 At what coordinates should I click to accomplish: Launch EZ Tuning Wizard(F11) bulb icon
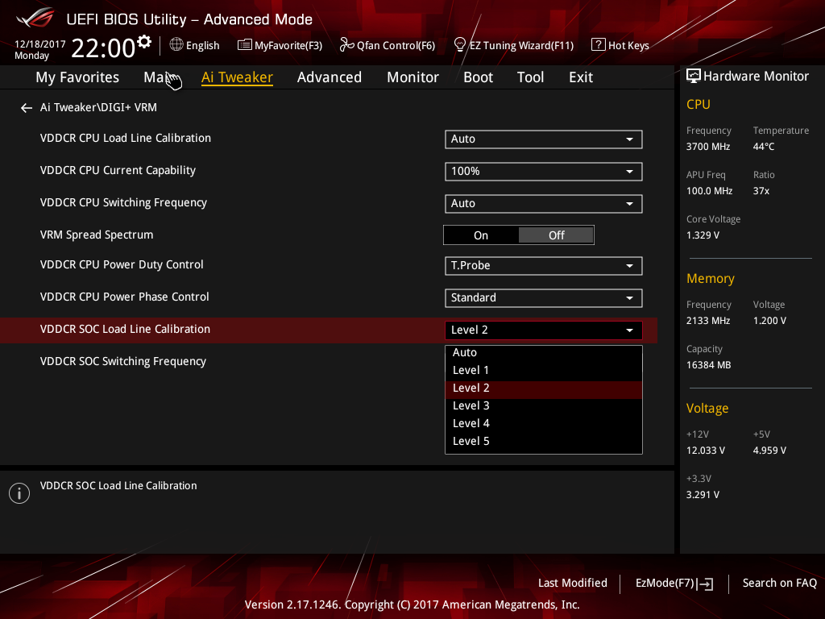click(x=459, y=45)
